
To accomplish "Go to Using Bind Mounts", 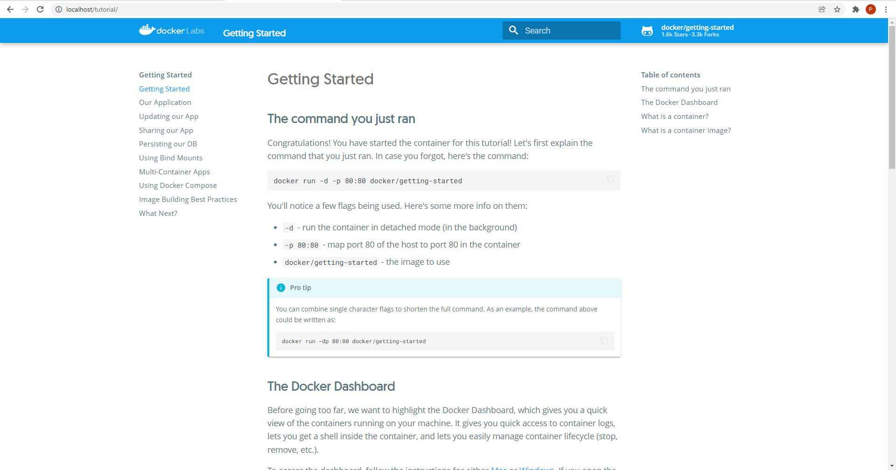I will click(x=171, y=158).
